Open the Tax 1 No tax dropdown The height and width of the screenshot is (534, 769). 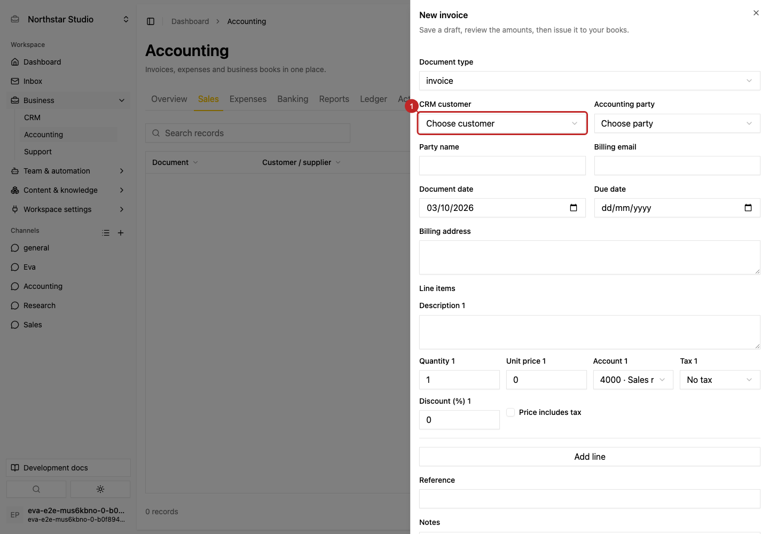click(720, 380)
